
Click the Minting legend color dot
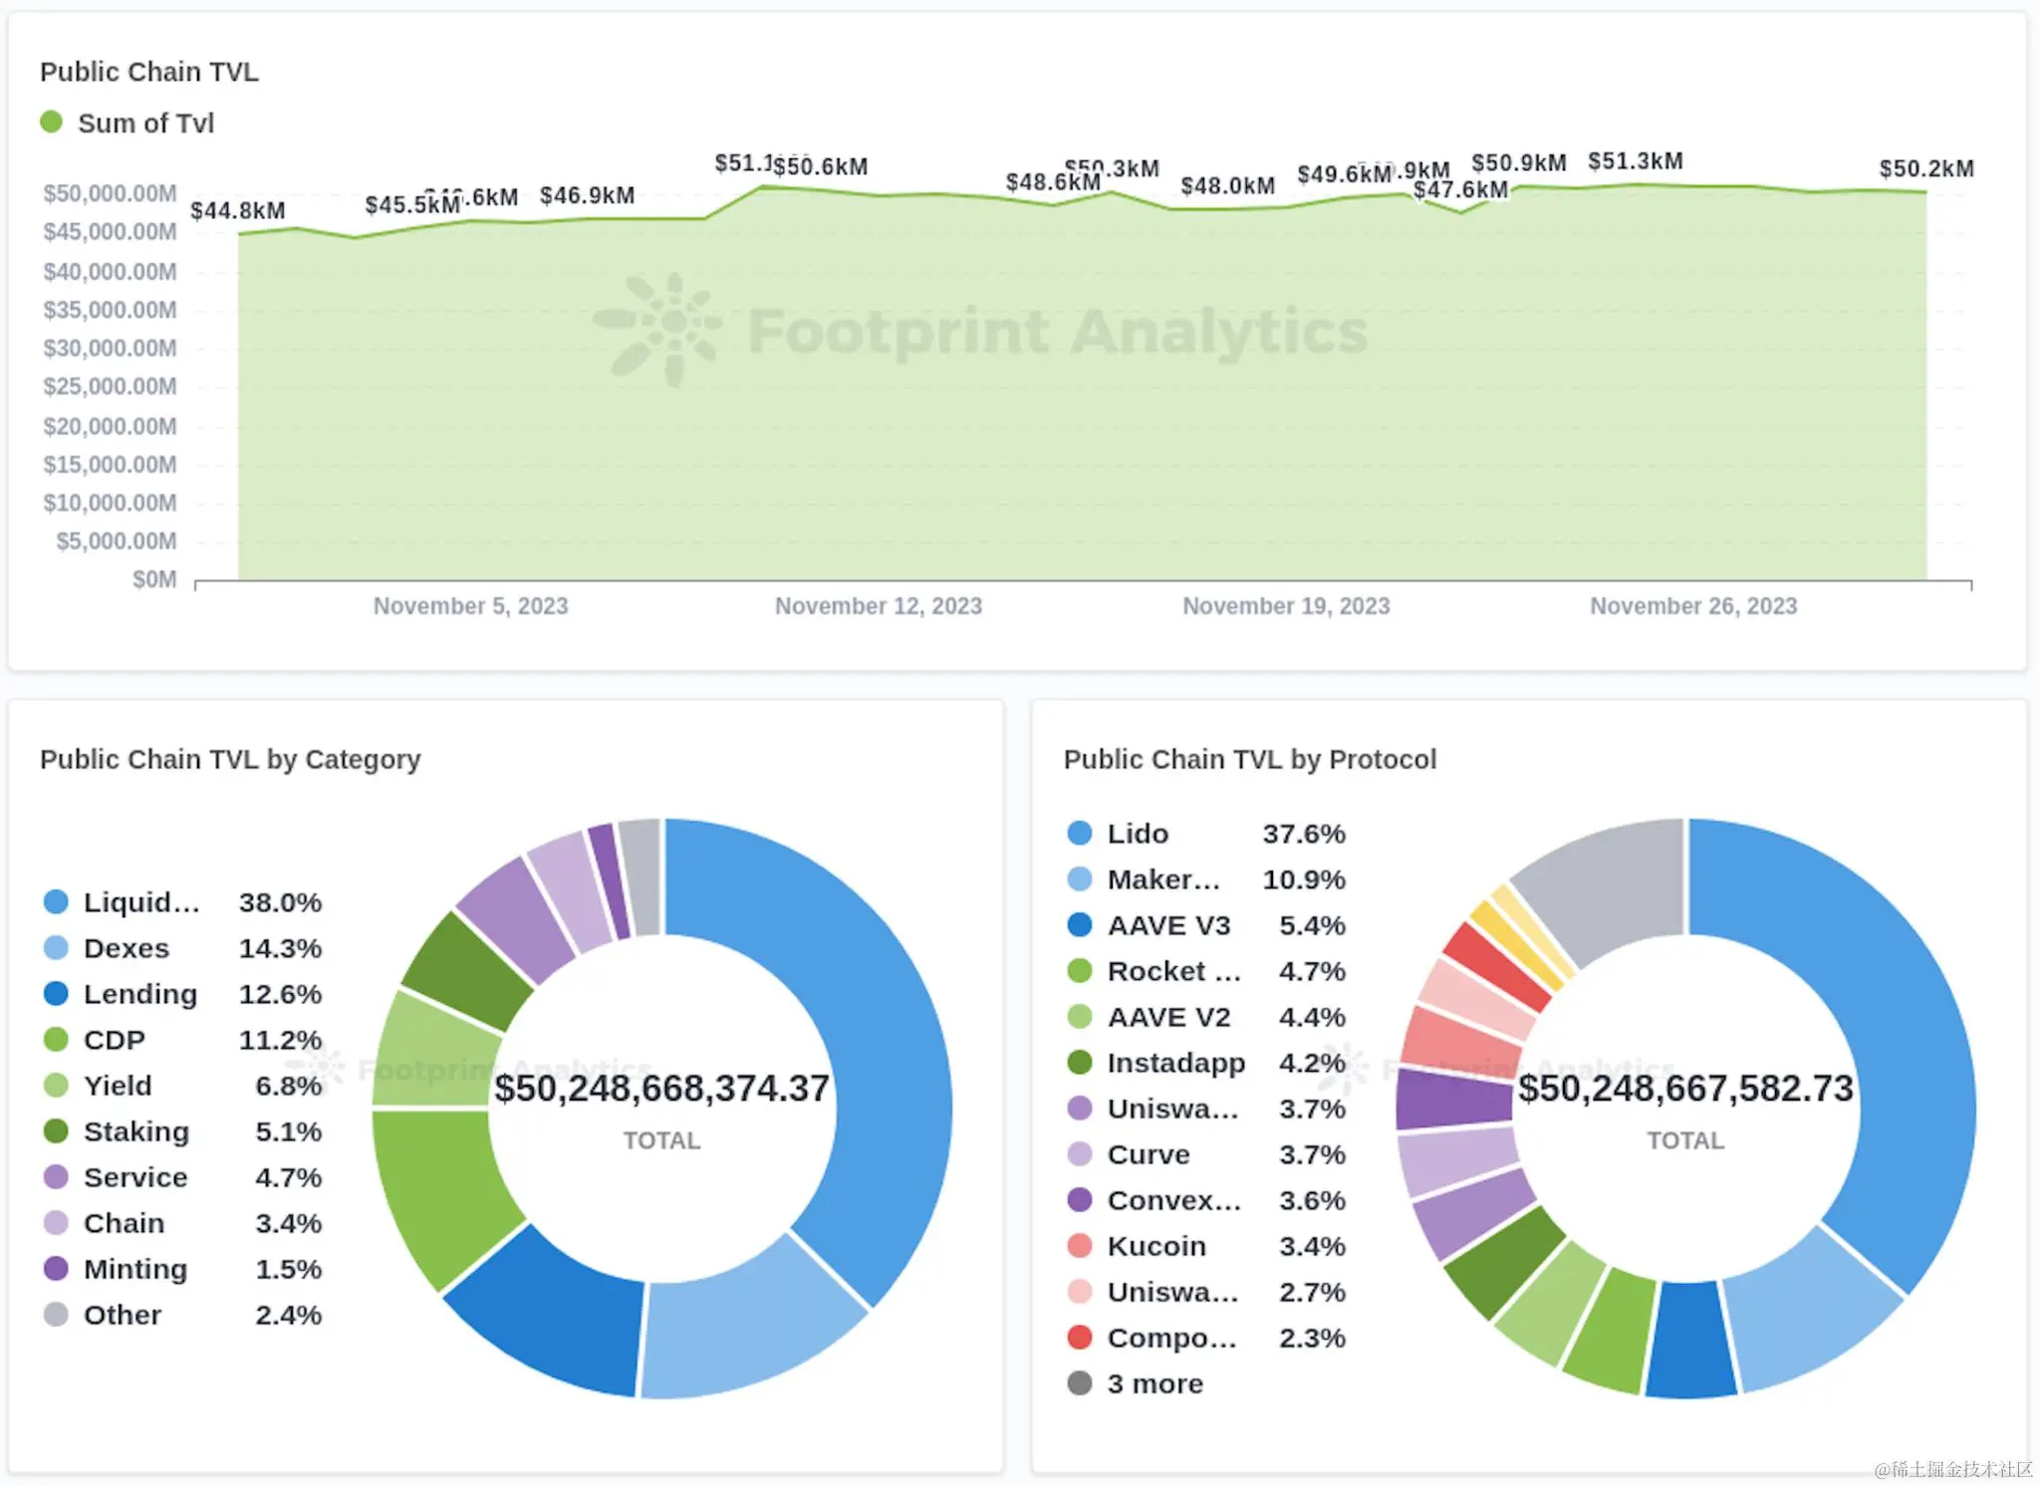56,1269
